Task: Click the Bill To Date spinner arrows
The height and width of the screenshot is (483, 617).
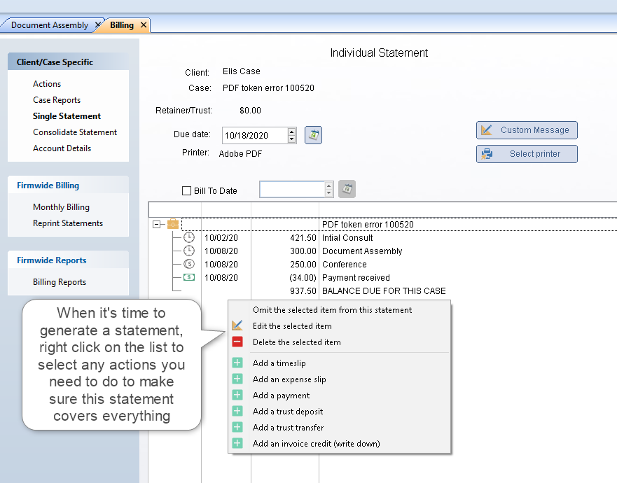Action: 328,190
